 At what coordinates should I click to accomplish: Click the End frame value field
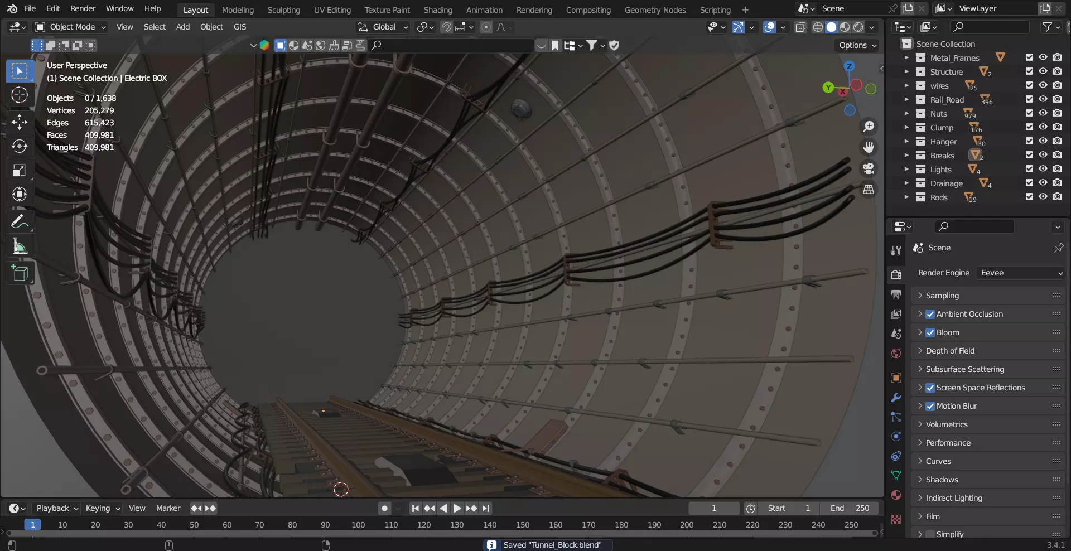[x=850, y=508]
